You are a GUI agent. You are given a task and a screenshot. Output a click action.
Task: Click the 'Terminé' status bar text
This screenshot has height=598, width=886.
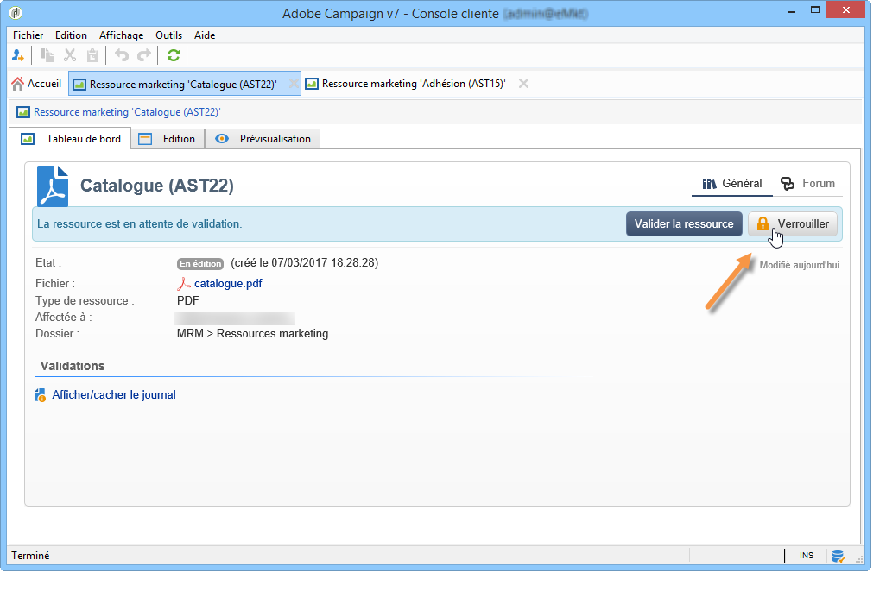pos(30,556)
